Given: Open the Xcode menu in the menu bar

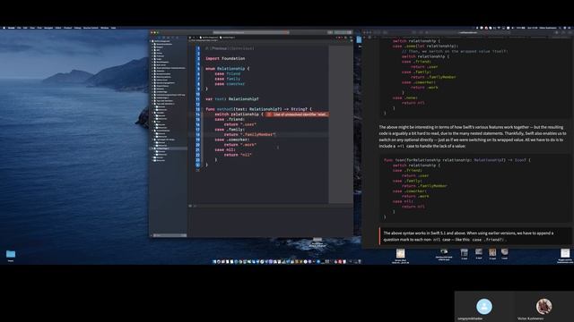Looking at the screenshot, I should click(12, 28).
